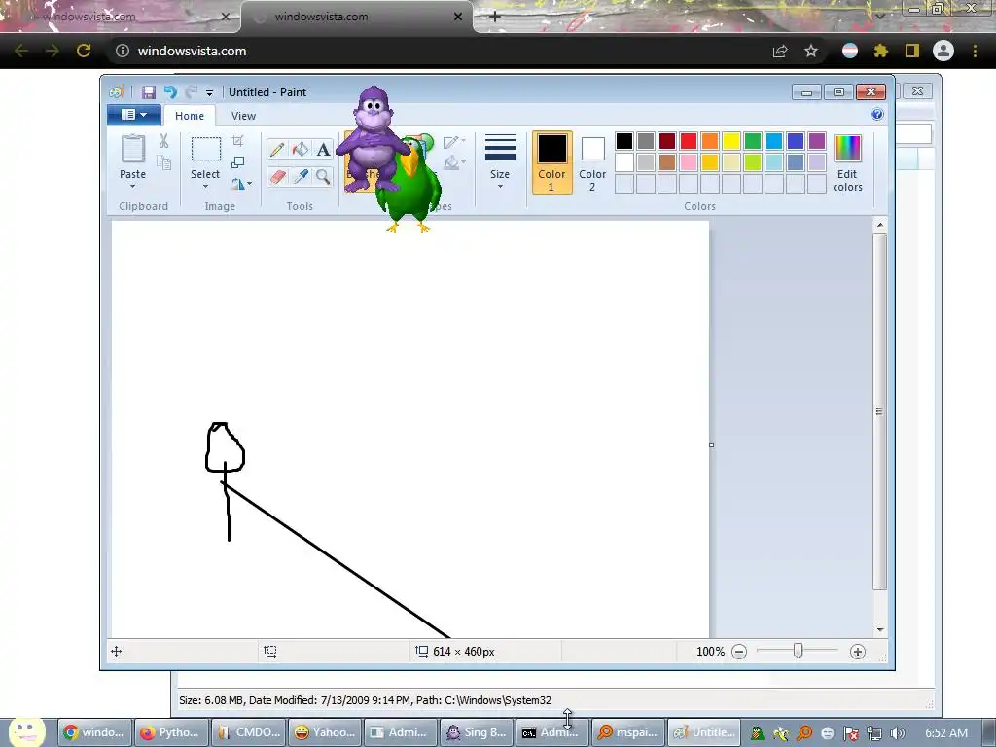
Task: Open the Paint application menu button
Action: pyautogui.click(x=133, y=115)
